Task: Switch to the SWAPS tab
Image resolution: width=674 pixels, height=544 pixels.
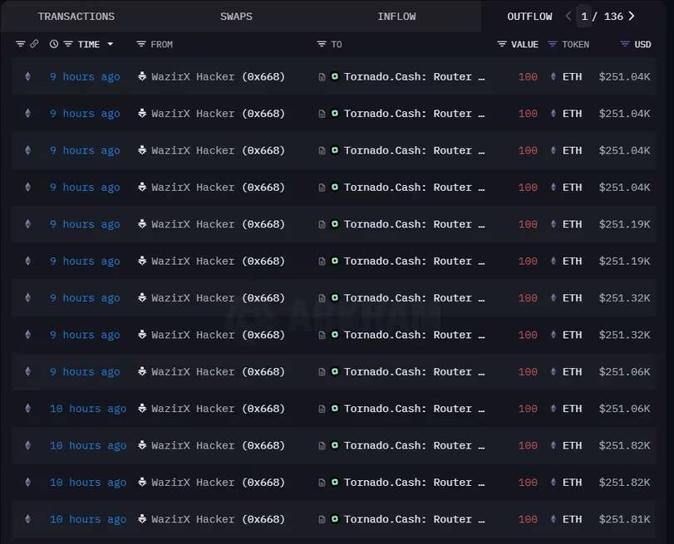Action: tap(236, 17)
